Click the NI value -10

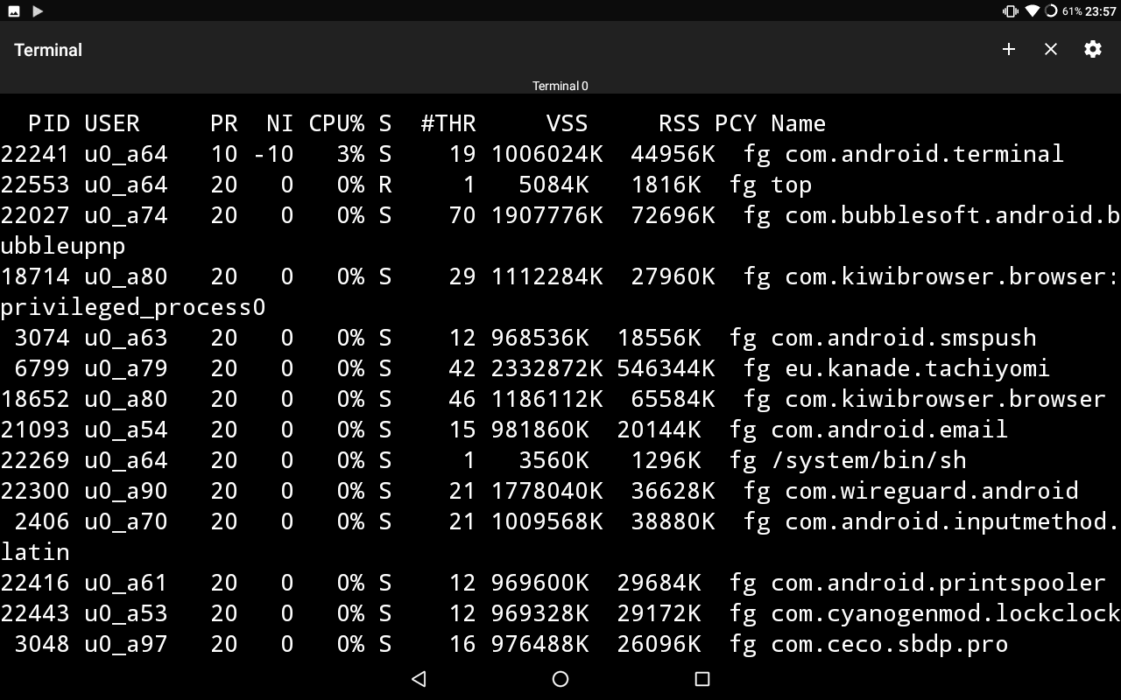point(273,154)
